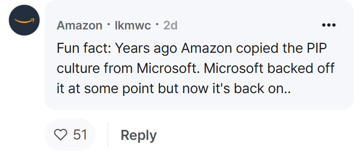Click the vertical divider left of Reply
This screenshot has height=154, width=362.
click(108, 135)
